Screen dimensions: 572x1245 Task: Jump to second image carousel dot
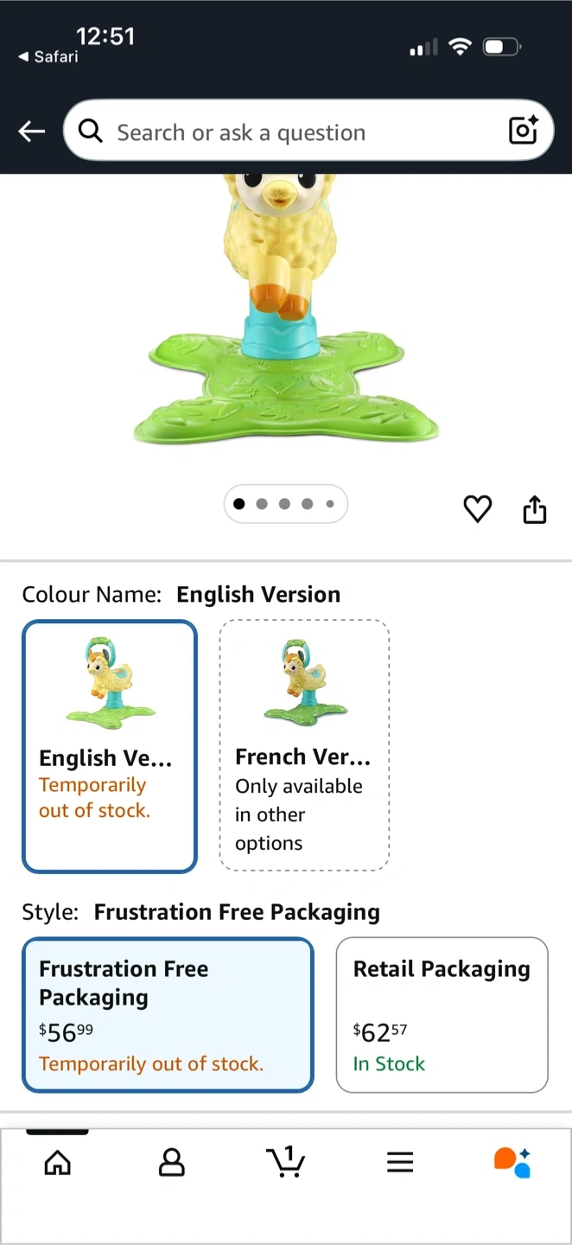click(x=262, y=504)
